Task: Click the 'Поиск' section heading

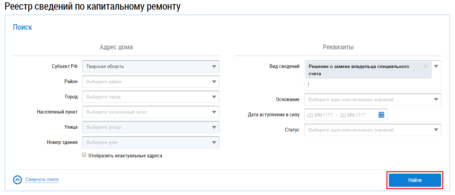Action: [23, 27]
